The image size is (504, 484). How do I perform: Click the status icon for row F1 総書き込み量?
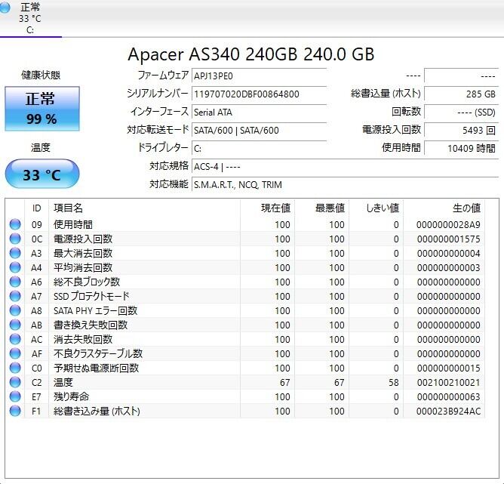pyautogui.click(x=15, y=411)
